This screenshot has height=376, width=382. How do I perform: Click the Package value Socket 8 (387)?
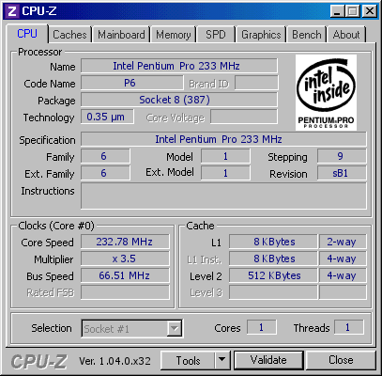coord(179,100)
